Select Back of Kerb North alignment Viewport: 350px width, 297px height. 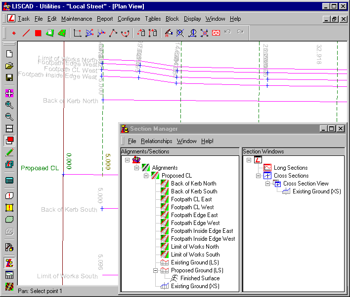tap(193, 184)
